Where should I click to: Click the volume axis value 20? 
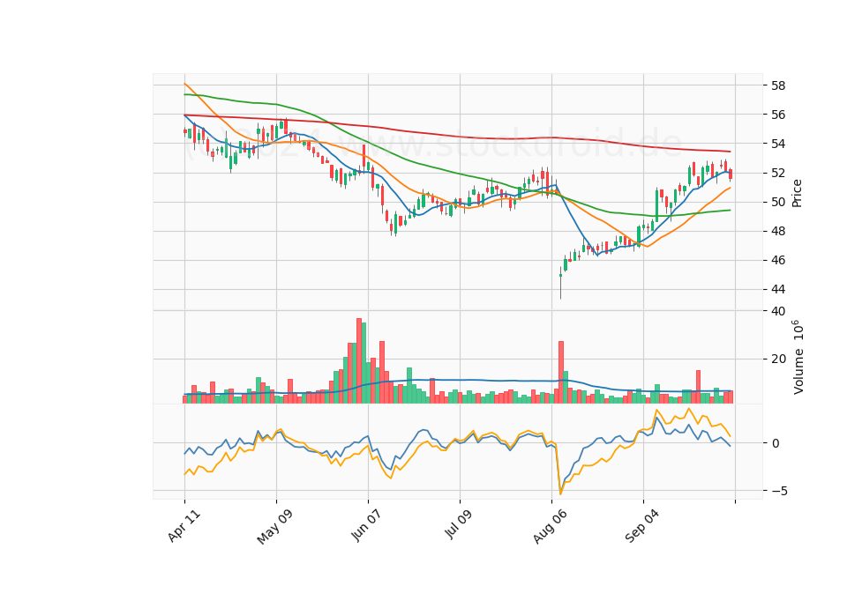(778, 359)
